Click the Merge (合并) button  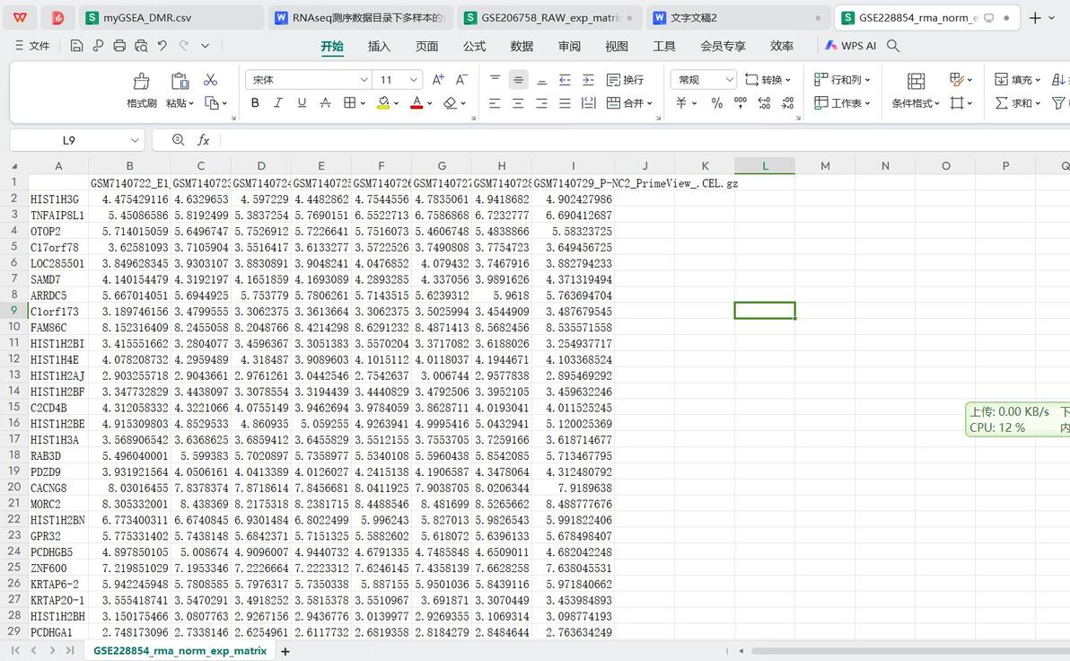[629, 103]
